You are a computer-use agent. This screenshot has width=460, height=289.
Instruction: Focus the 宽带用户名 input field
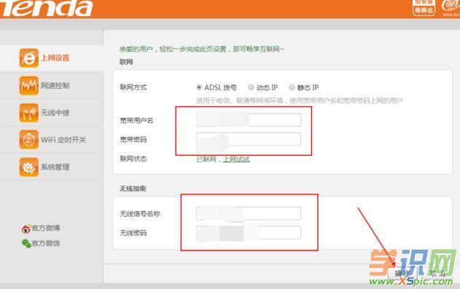[249, 120]
